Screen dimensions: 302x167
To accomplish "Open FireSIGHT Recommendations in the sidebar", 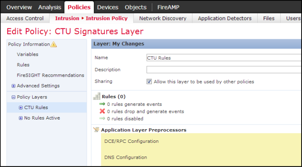I will (50, 75).
